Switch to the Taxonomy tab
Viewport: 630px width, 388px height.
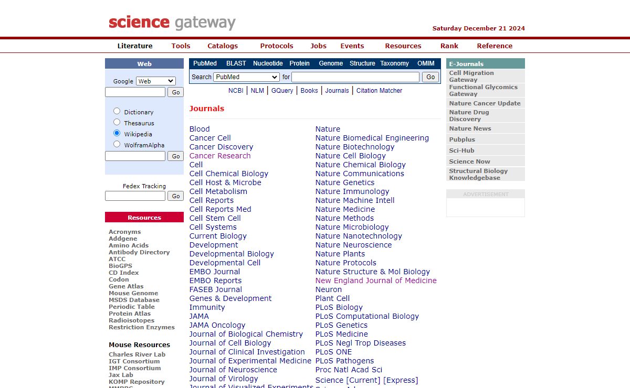click(x=394, y=63)
